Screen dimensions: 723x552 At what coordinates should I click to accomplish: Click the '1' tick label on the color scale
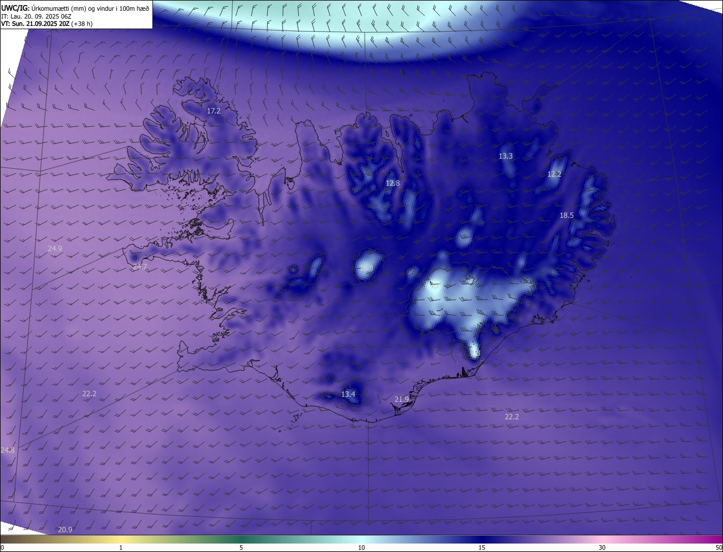[x=121, y=548]
